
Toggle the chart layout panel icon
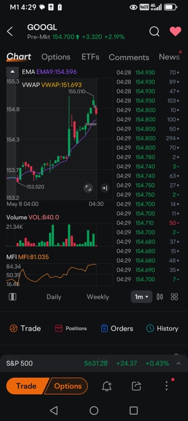13,297
